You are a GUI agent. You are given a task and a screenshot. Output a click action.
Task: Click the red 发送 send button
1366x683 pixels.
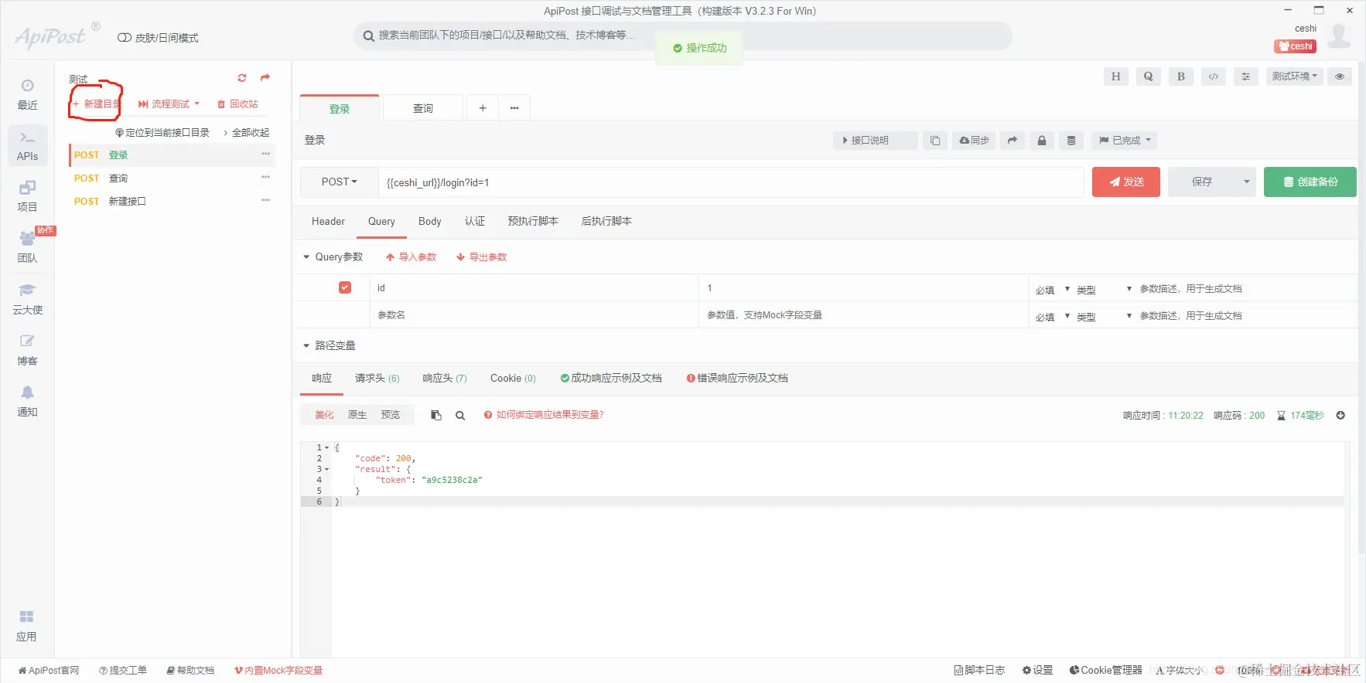[x=1125, y=182]
